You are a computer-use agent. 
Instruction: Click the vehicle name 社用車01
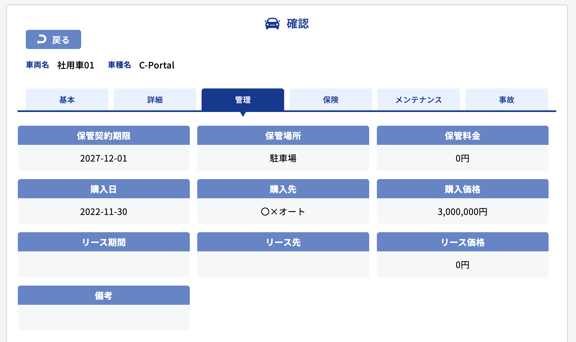[76, 65]
